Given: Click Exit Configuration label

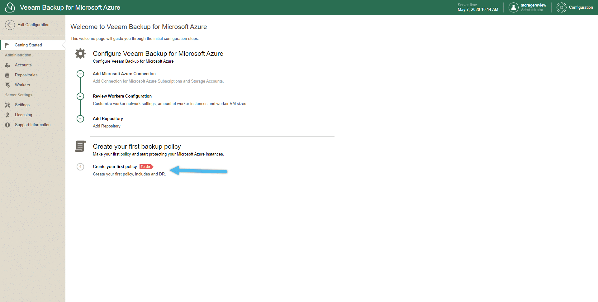Looking at the screenshot, I should click(x=33, y=25).
